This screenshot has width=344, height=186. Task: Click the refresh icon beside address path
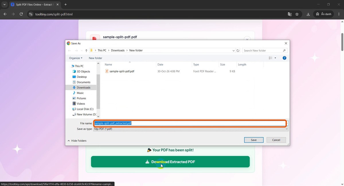(x=238, y=50)
